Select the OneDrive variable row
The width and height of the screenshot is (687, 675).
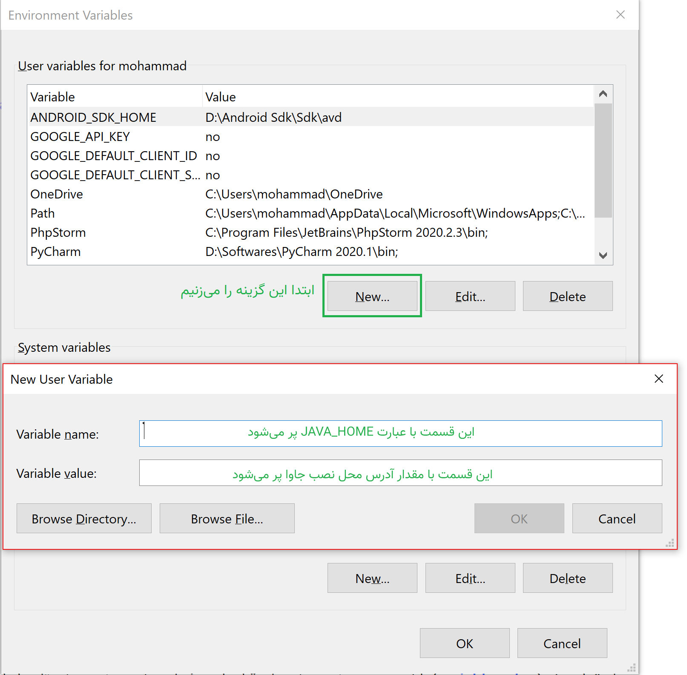[x=310, y=194]
